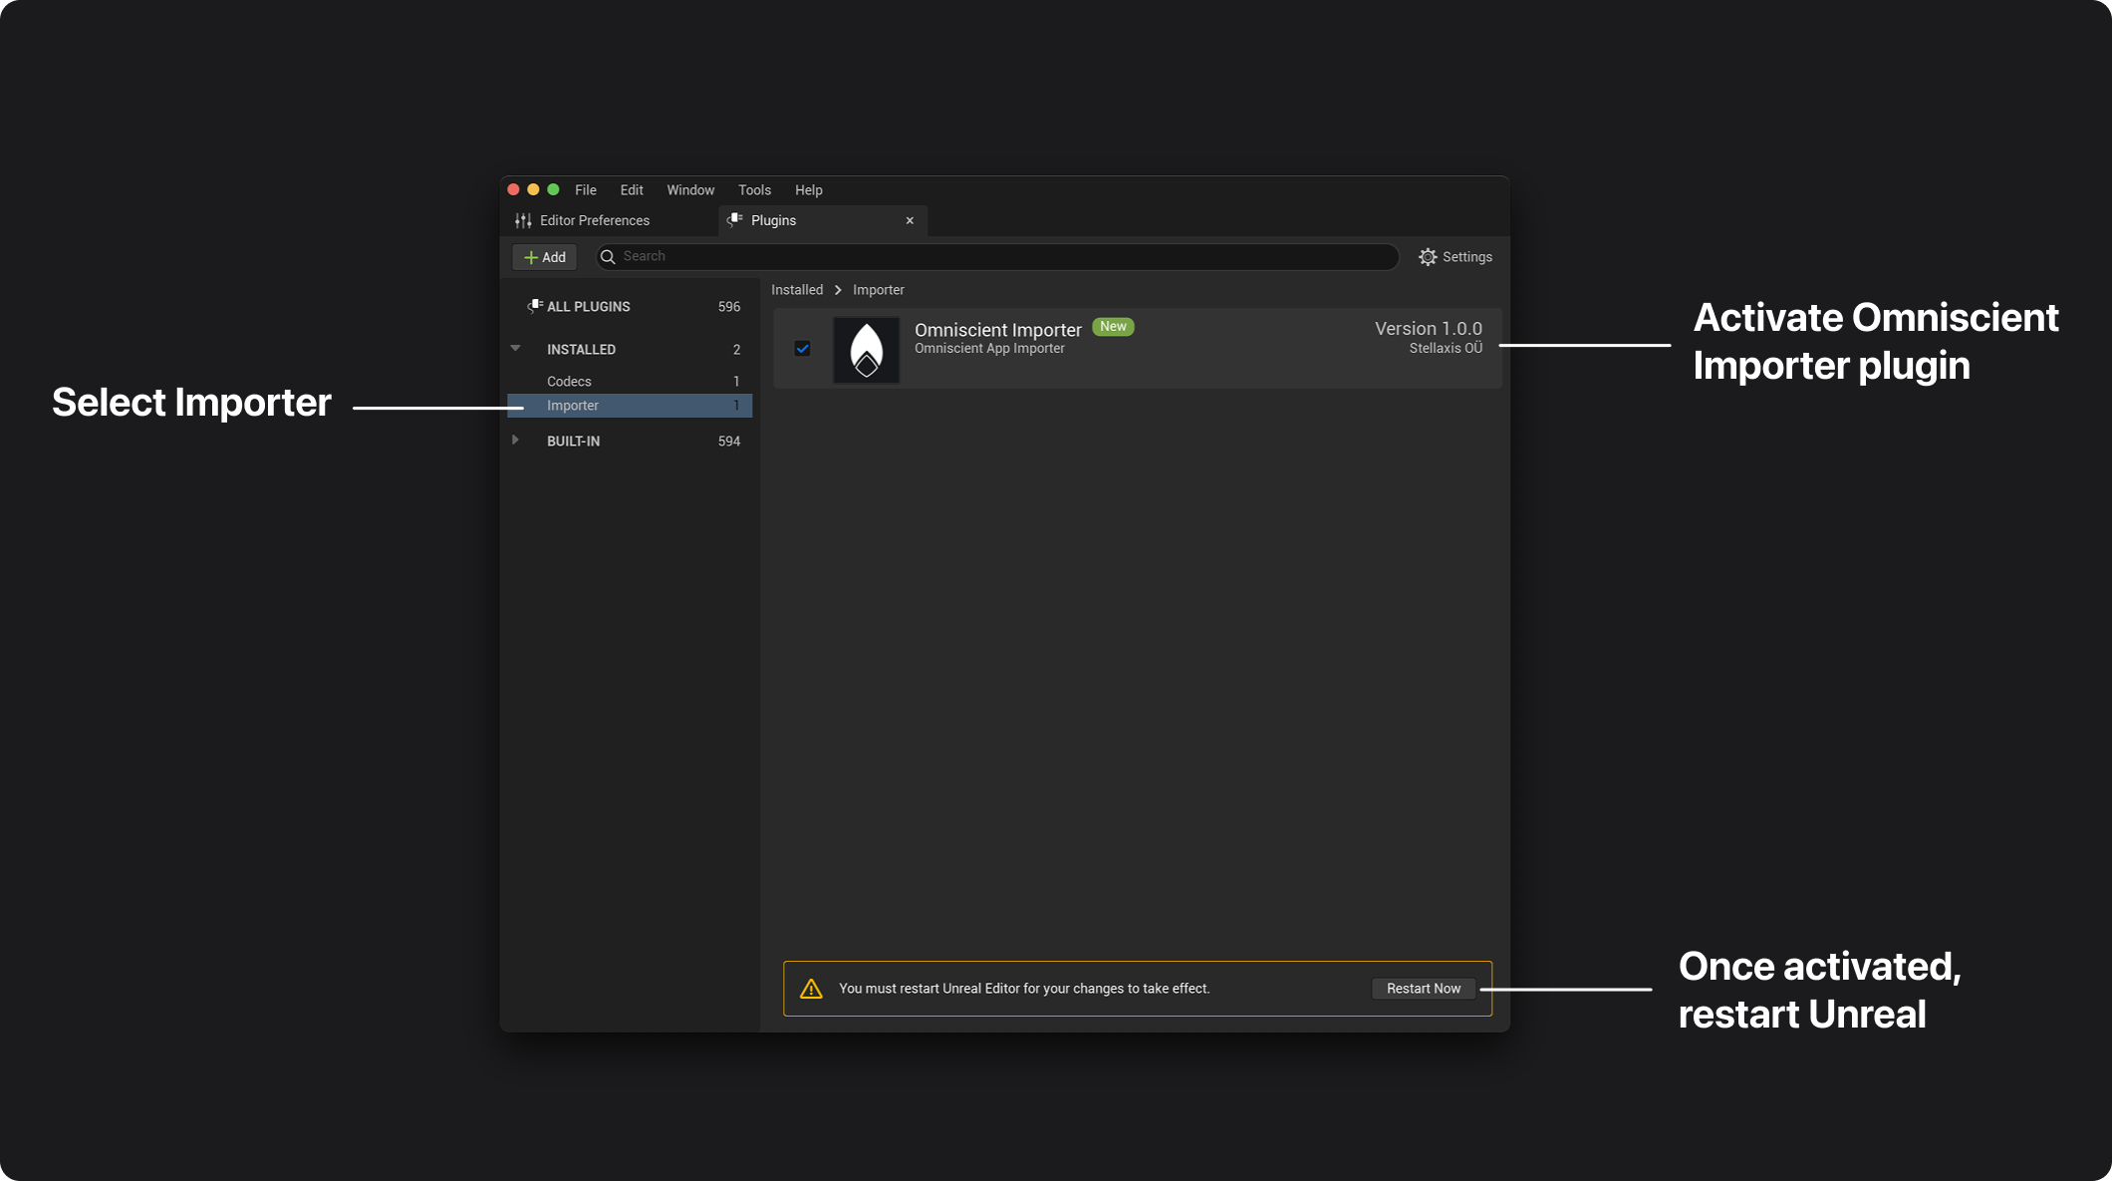Click inside the Search field
The image size is (2112, 1181).
(x=996, y=256)
